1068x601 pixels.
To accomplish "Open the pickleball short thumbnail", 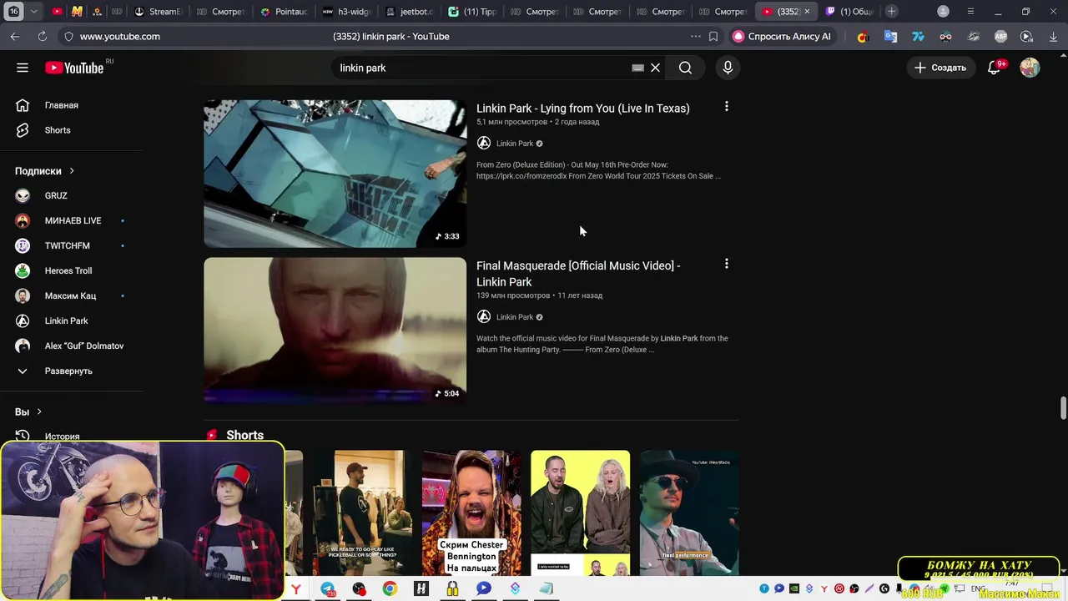I will 362,513.
